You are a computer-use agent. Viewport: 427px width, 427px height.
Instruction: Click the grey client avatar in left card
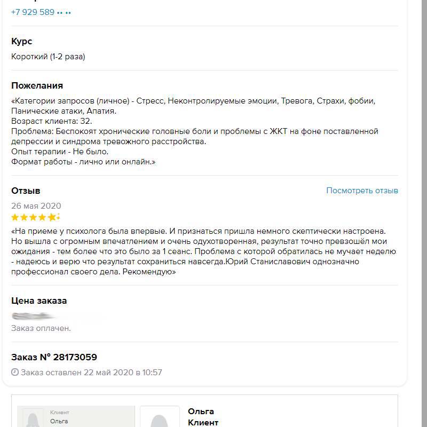[34, 419]
